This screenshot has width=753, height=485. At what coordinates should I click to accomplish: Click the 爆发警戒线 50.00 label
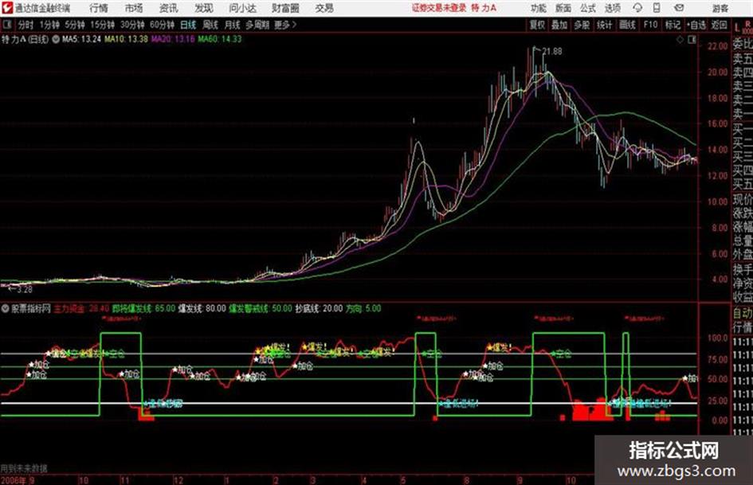point(261,308)
